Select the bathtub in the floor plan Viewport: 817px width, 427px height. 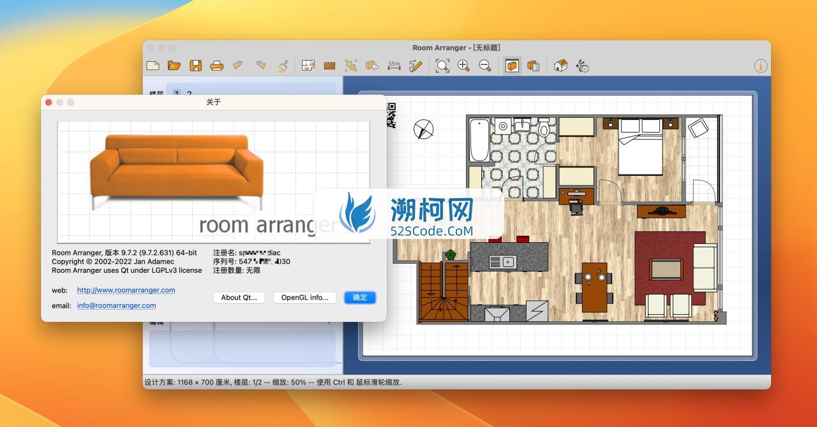pos(478,140)
